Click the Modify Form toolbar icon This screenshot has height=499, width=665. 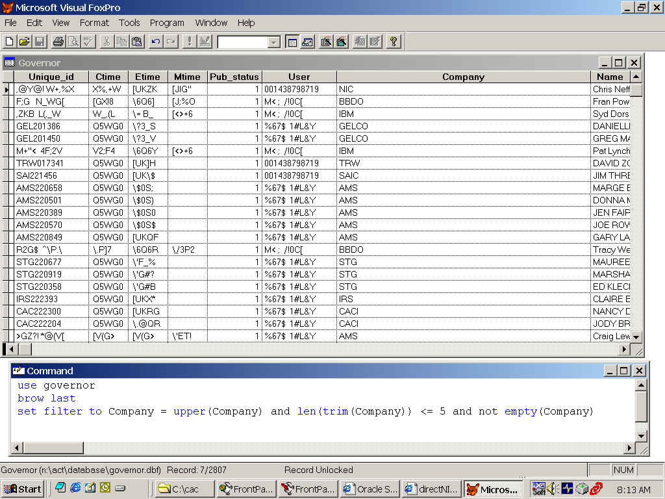pyautogui.click(x=205, y=42)
